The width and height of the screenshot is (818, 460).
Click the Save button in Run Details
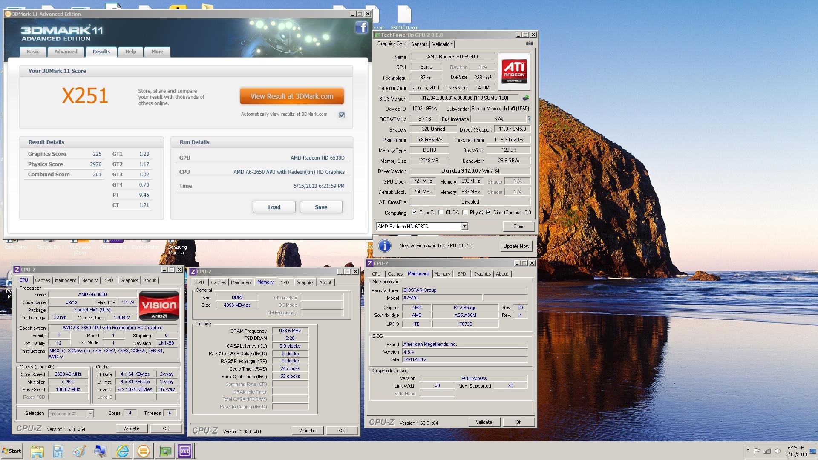tap(321, 207)
